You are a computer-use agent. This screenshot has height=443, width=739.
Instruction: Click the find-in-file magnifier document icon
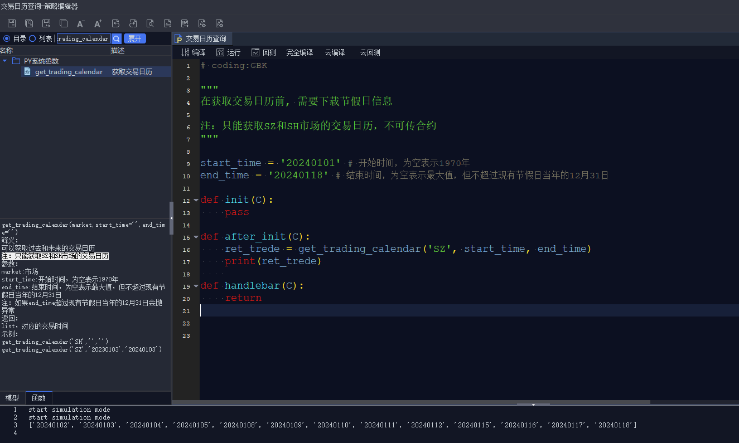150,23
